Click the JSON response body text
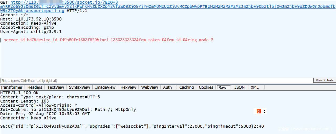Screen dimensions: 336x134 (132, 126)
